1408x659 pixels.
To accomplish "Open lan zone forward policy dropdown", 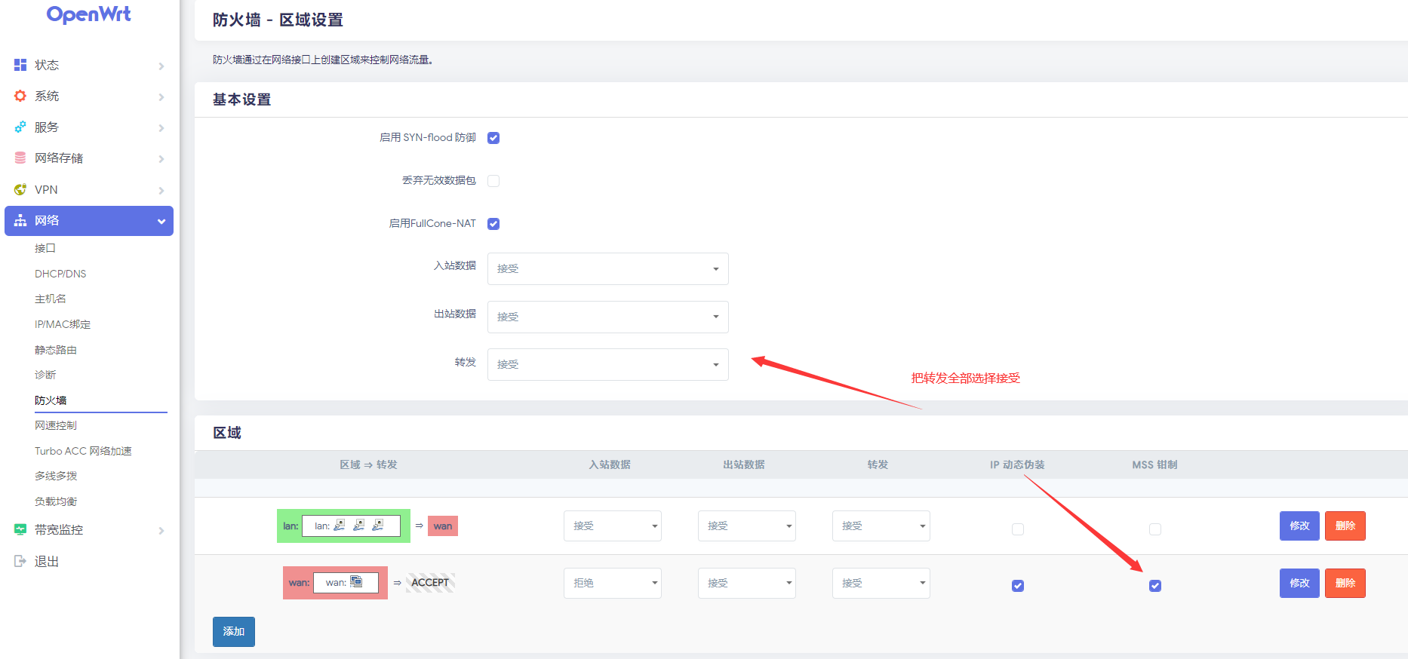I will 881,526.
